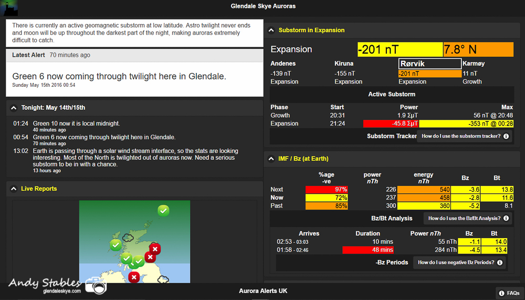The width and height of the screenshot is (525, 300).
Task: Click the Expansion phase start time 21:24
Action: click(337, 123)
